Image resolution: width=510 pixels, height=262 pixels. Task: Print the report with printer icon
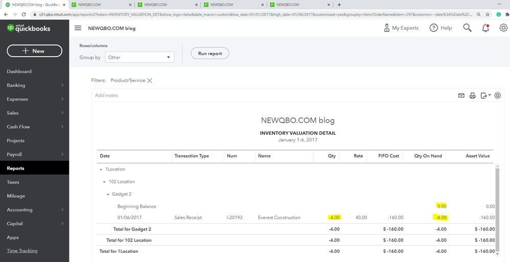pyautogui.click(x=473, y=96)
